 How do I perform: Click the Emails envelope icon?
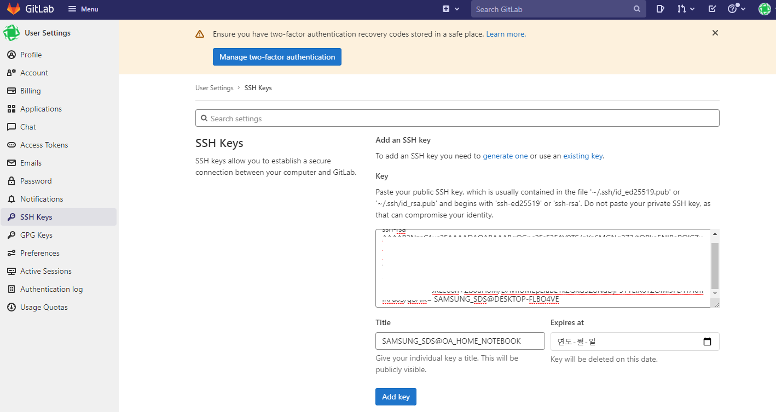[11, 163]
